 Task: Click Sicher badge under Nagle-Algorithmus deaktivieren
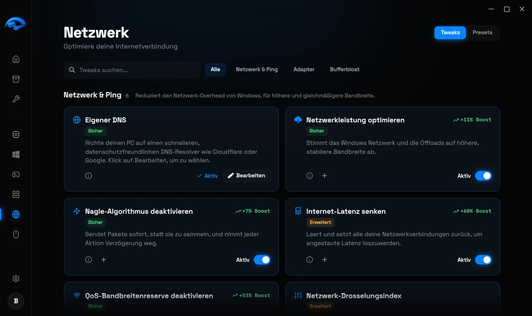[95, 222]
